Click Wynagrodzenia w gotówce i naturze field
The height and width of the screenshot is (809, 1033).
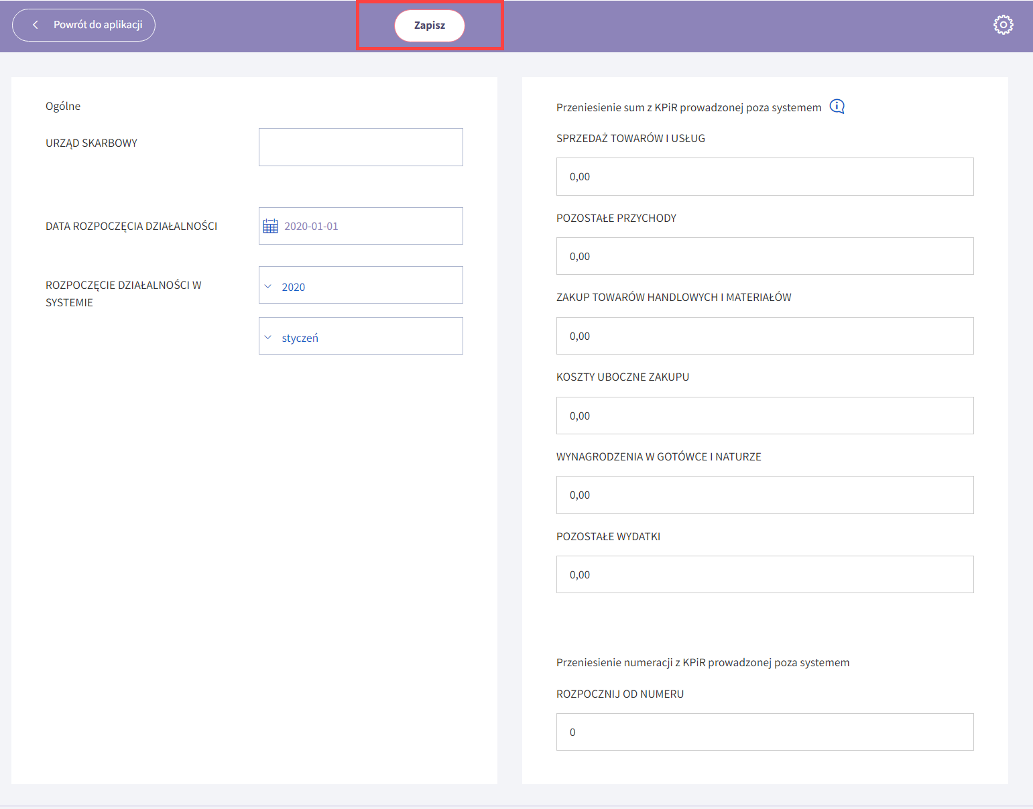[x=765, y=495]
